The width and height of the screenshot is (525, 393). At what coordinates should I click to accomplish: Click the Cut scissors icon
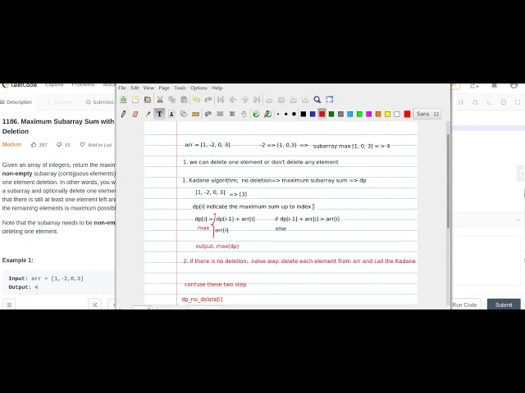pos(160,100)
